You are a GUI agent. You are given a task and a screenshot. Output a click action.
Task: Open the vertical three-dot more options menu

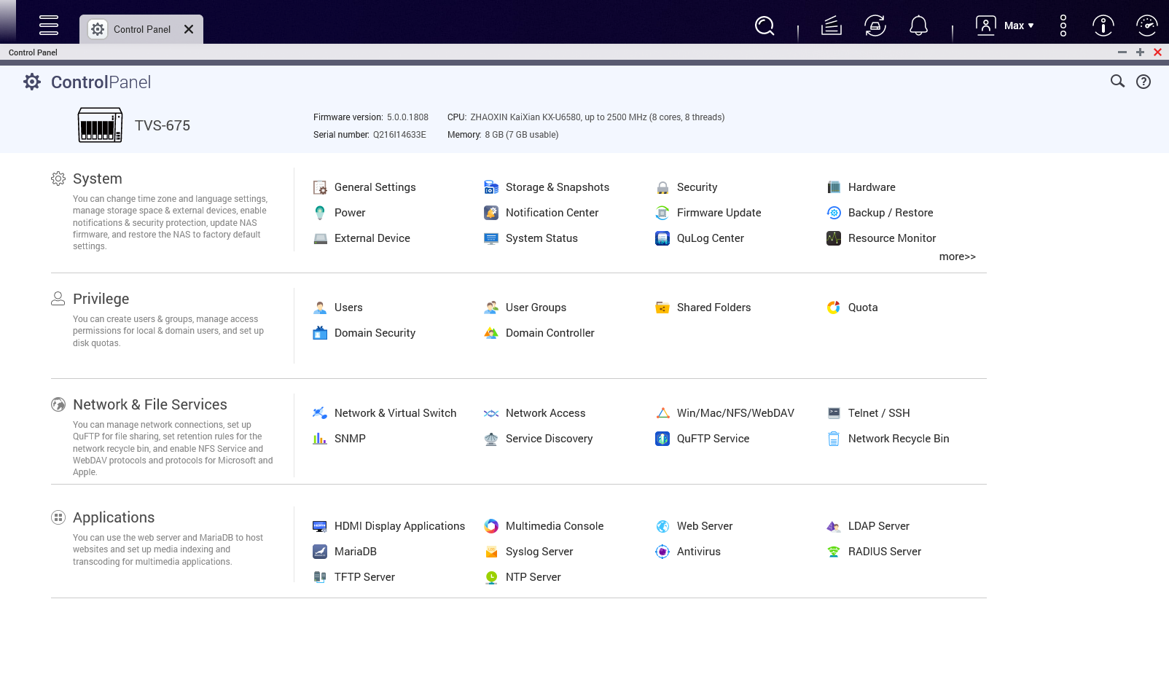click(x=1063, y=26)
